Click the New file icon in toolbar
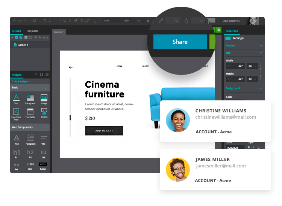This screenshot has width=282, height=206. (14, 21)
